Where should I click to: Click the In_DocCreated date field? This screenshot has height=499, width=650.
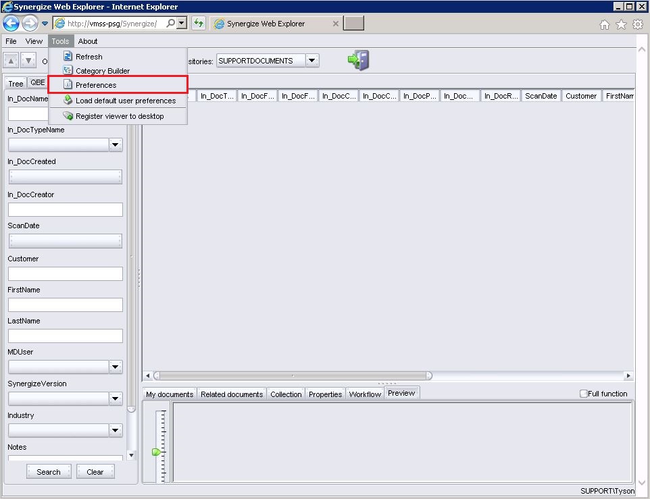coord(66,177)
